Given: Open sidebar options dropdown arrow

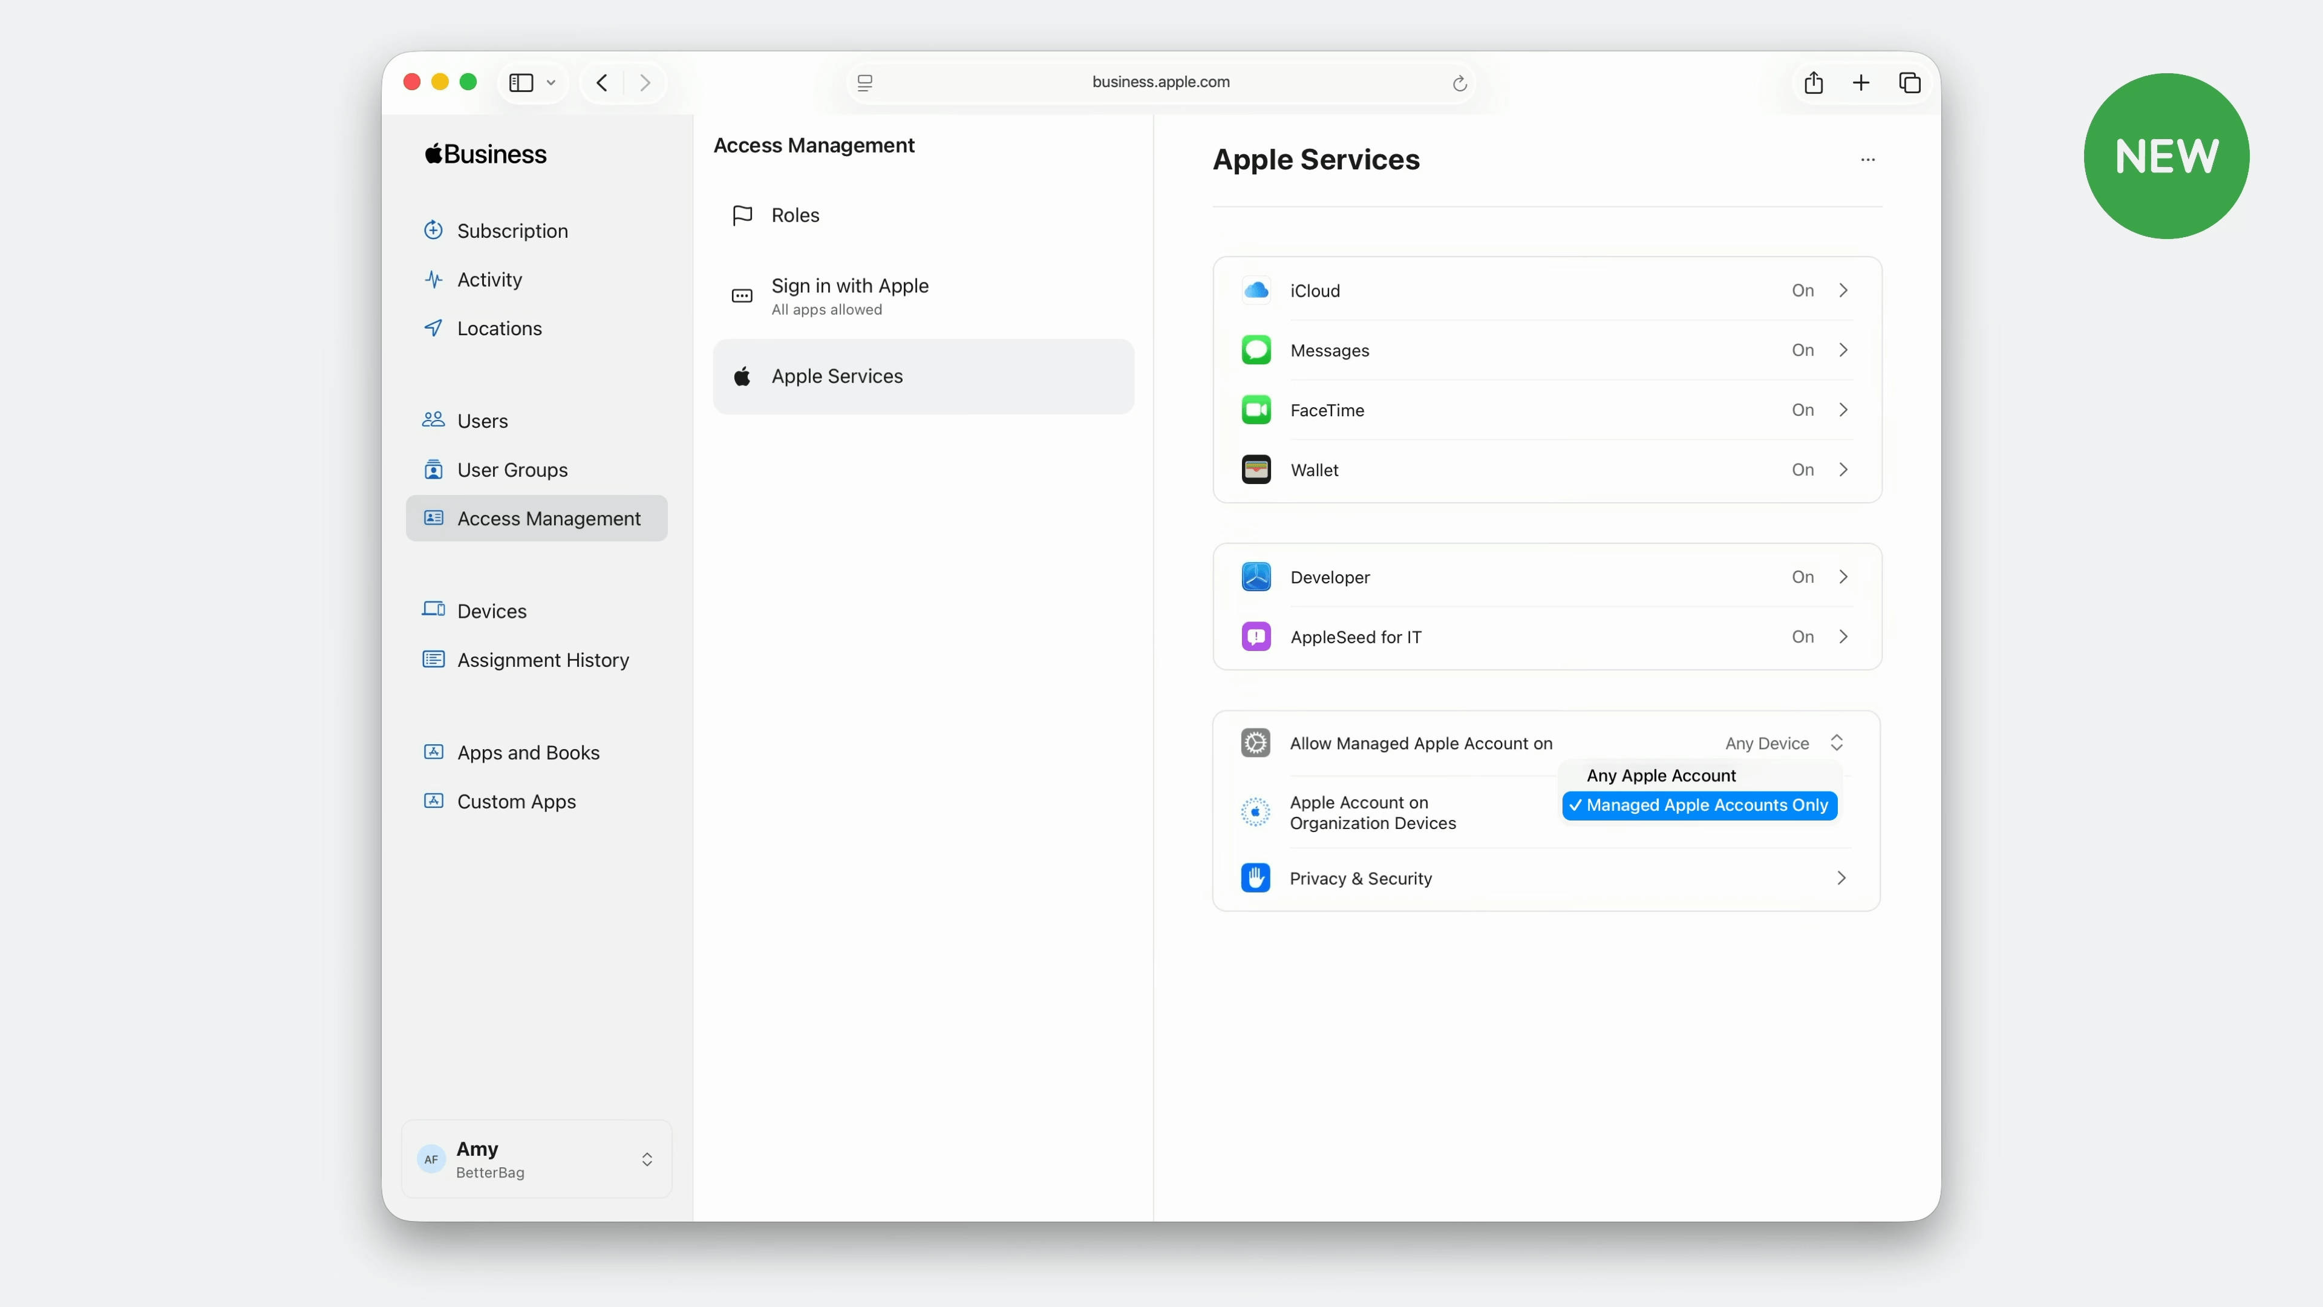Looking at the screenshot, I should tap(551, 82).
